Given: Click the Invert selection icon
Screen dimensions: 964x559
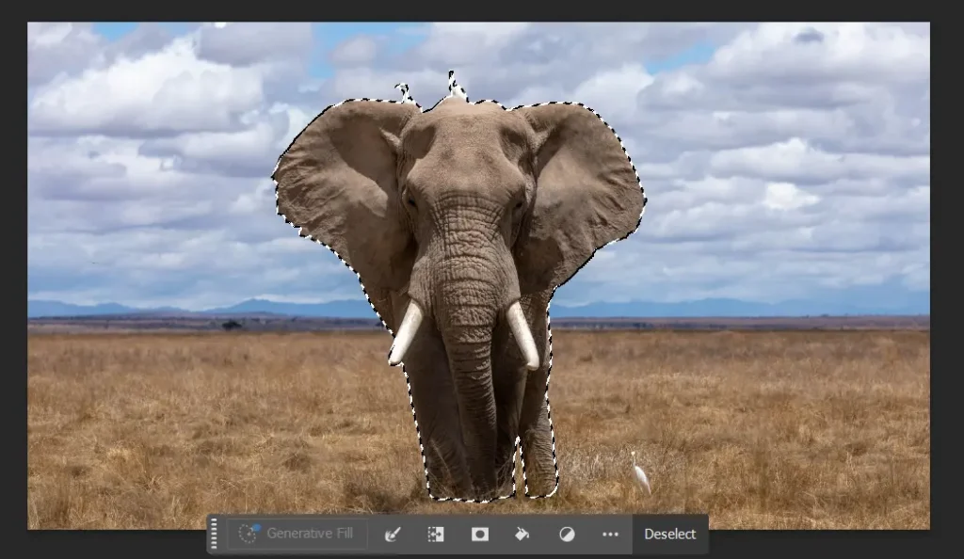Looking at the screenshot, I should (436, 535).
